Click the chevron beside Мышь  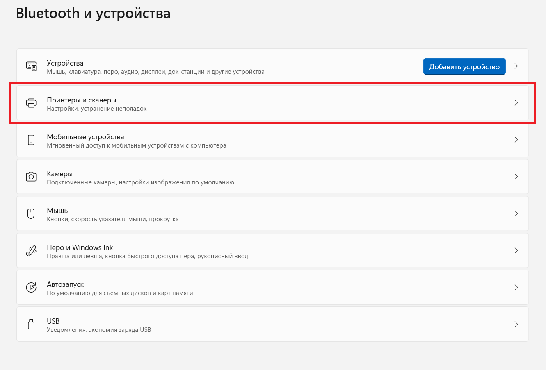pyautogui.click(x=516, y=213)
